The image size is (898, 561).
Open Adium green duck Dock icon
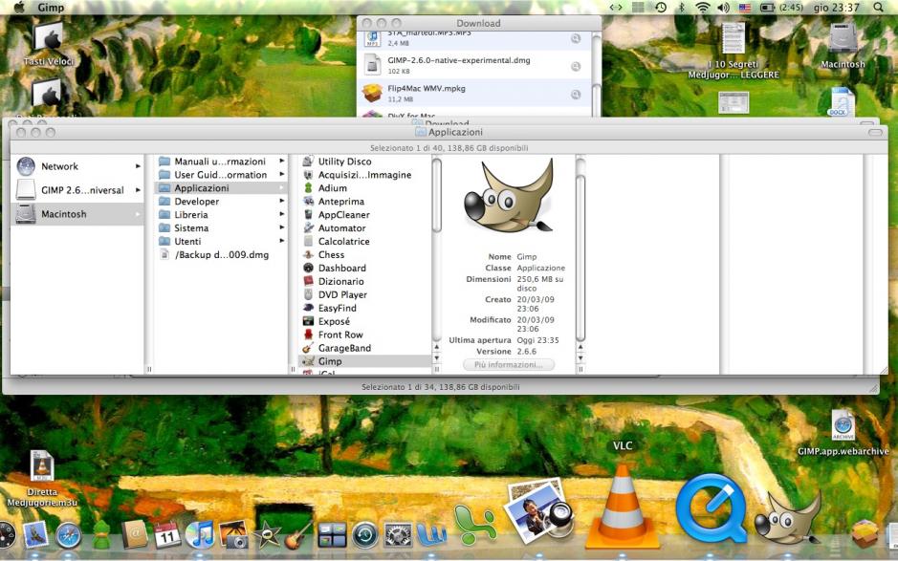click(100, 536)
